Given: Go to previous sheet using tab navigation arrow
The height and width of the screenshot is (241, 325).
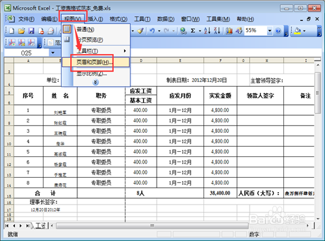Looking at the screenshot, I should [14, 226].
